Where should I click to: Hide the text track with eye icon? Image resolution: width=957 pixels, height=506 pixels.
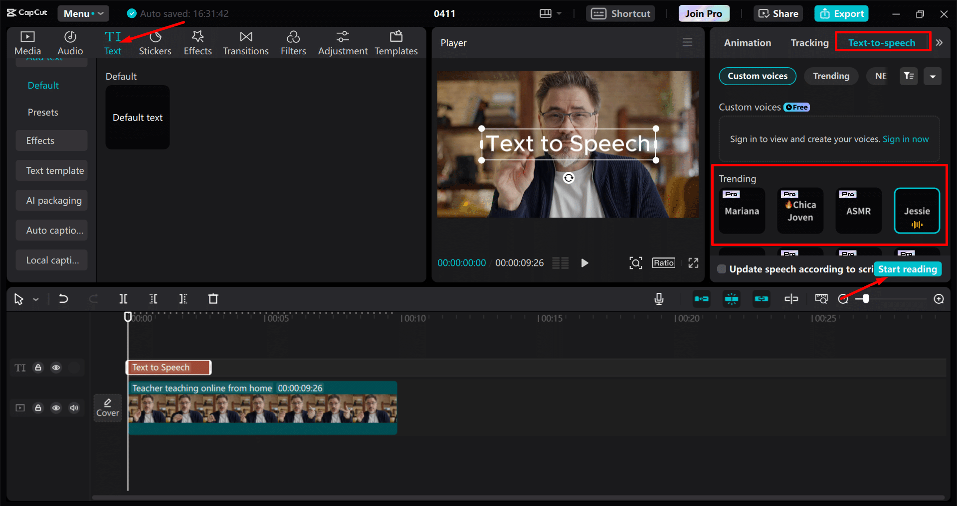coord(56,368)
